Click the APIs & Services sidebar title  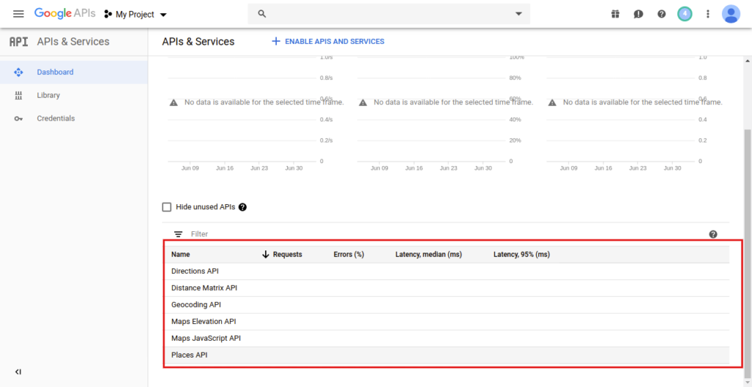[73, 42]
